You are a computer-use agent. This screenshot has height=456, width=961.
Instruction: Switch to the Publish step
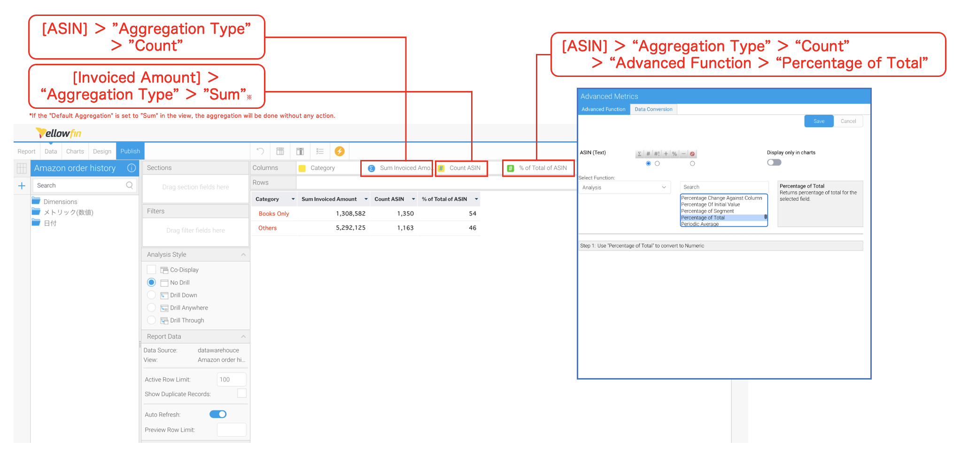[130, 152]
